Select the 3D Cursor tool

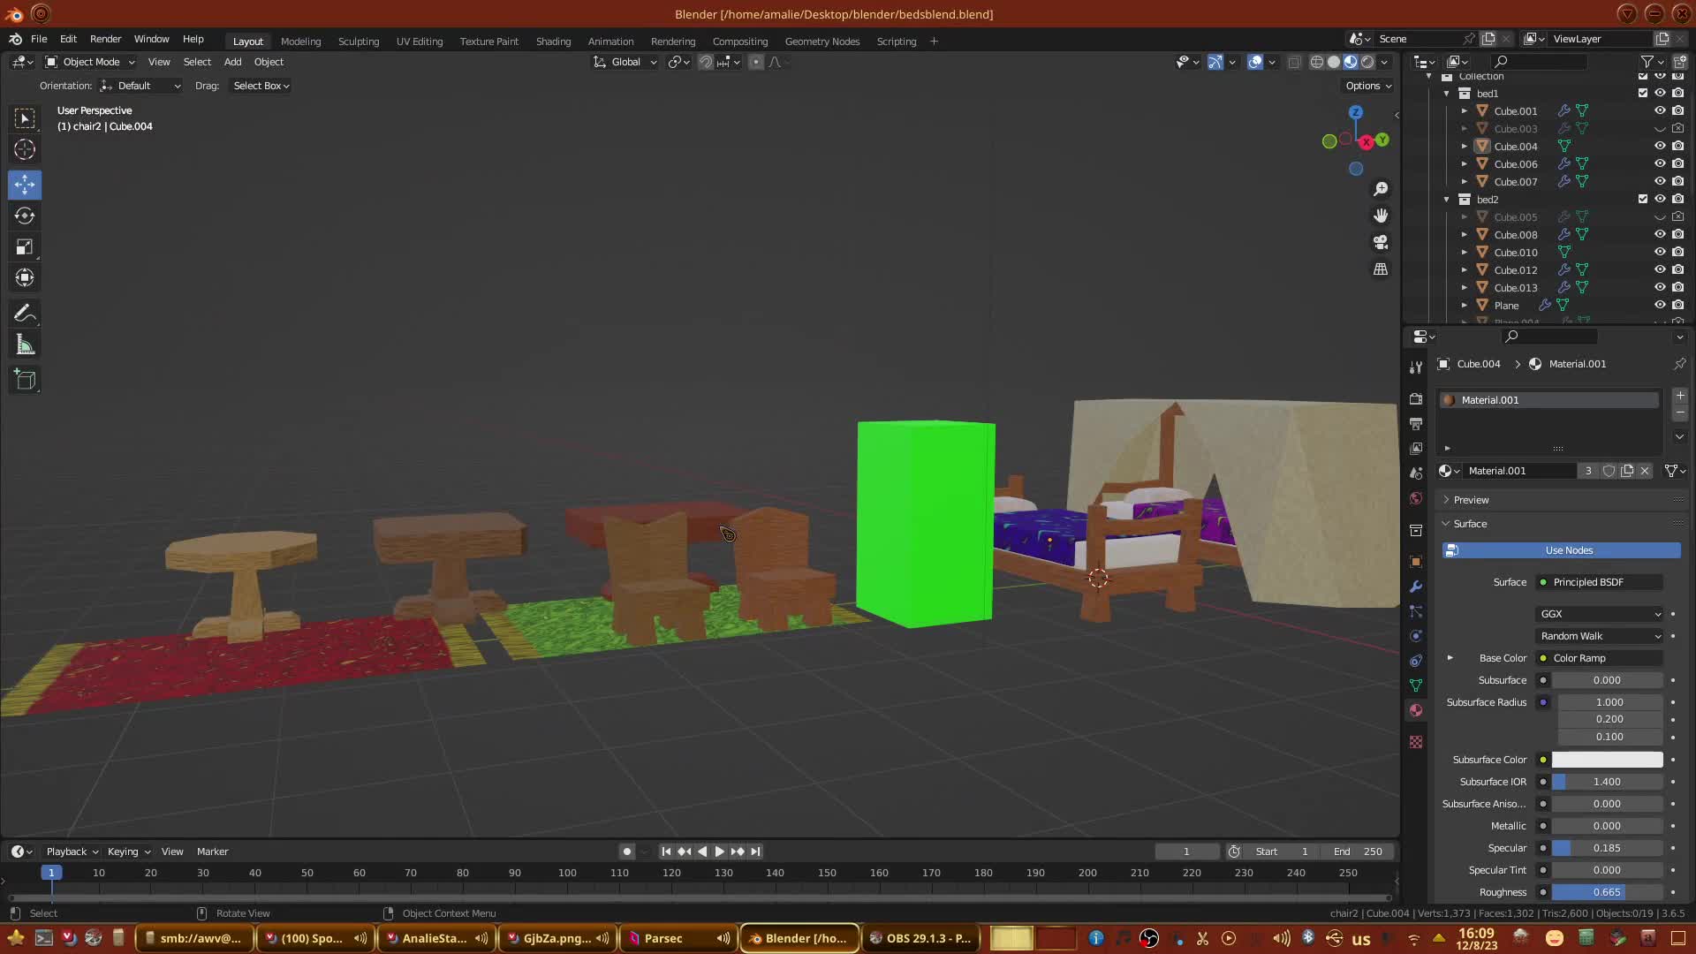(25, 149)
